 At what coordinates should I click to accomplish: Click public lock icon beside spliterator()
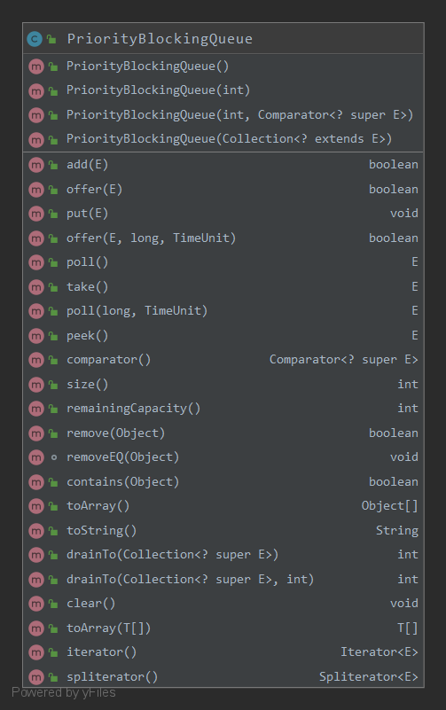53,677
